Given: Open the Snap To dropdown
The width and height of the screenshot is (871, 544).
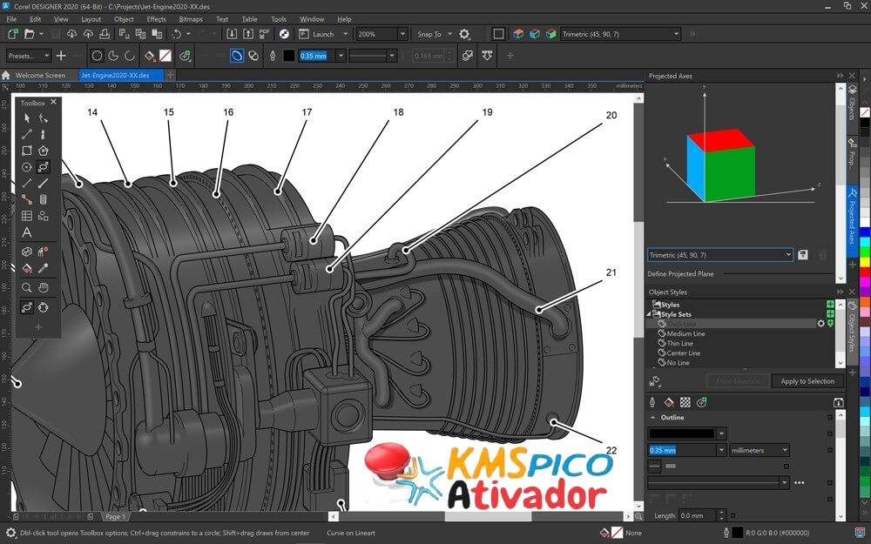Looking at the screenshot, I should 450,34.
